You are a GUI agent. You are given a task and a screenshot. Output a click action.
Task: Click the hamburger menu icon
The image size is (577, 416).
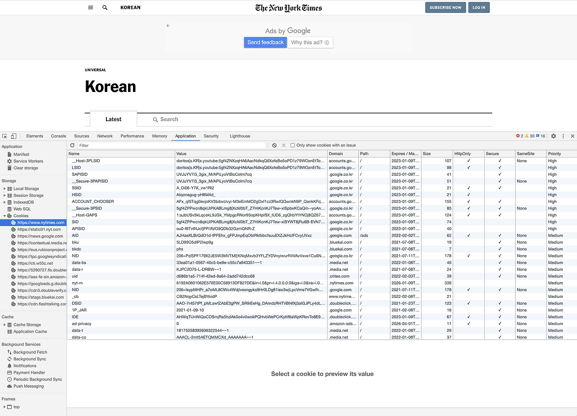(90, 7)
